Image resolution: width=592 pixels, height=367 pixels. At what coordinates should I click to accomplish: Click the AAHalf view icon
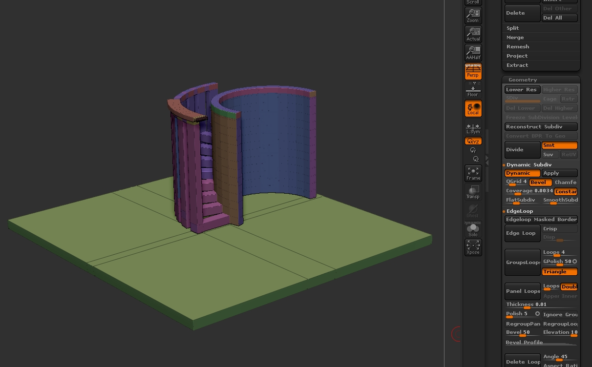(x=473, y=53)
